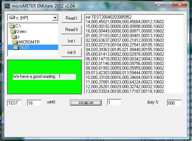The height and width of the screenshot is (141, 192).
Task: Click the drive icon beside c: [HP]
Action: click(x=12, y=17)
